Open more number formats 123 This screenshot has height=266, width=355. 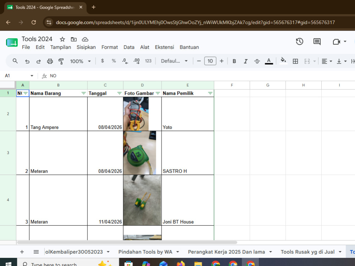(x=148, y=61)
